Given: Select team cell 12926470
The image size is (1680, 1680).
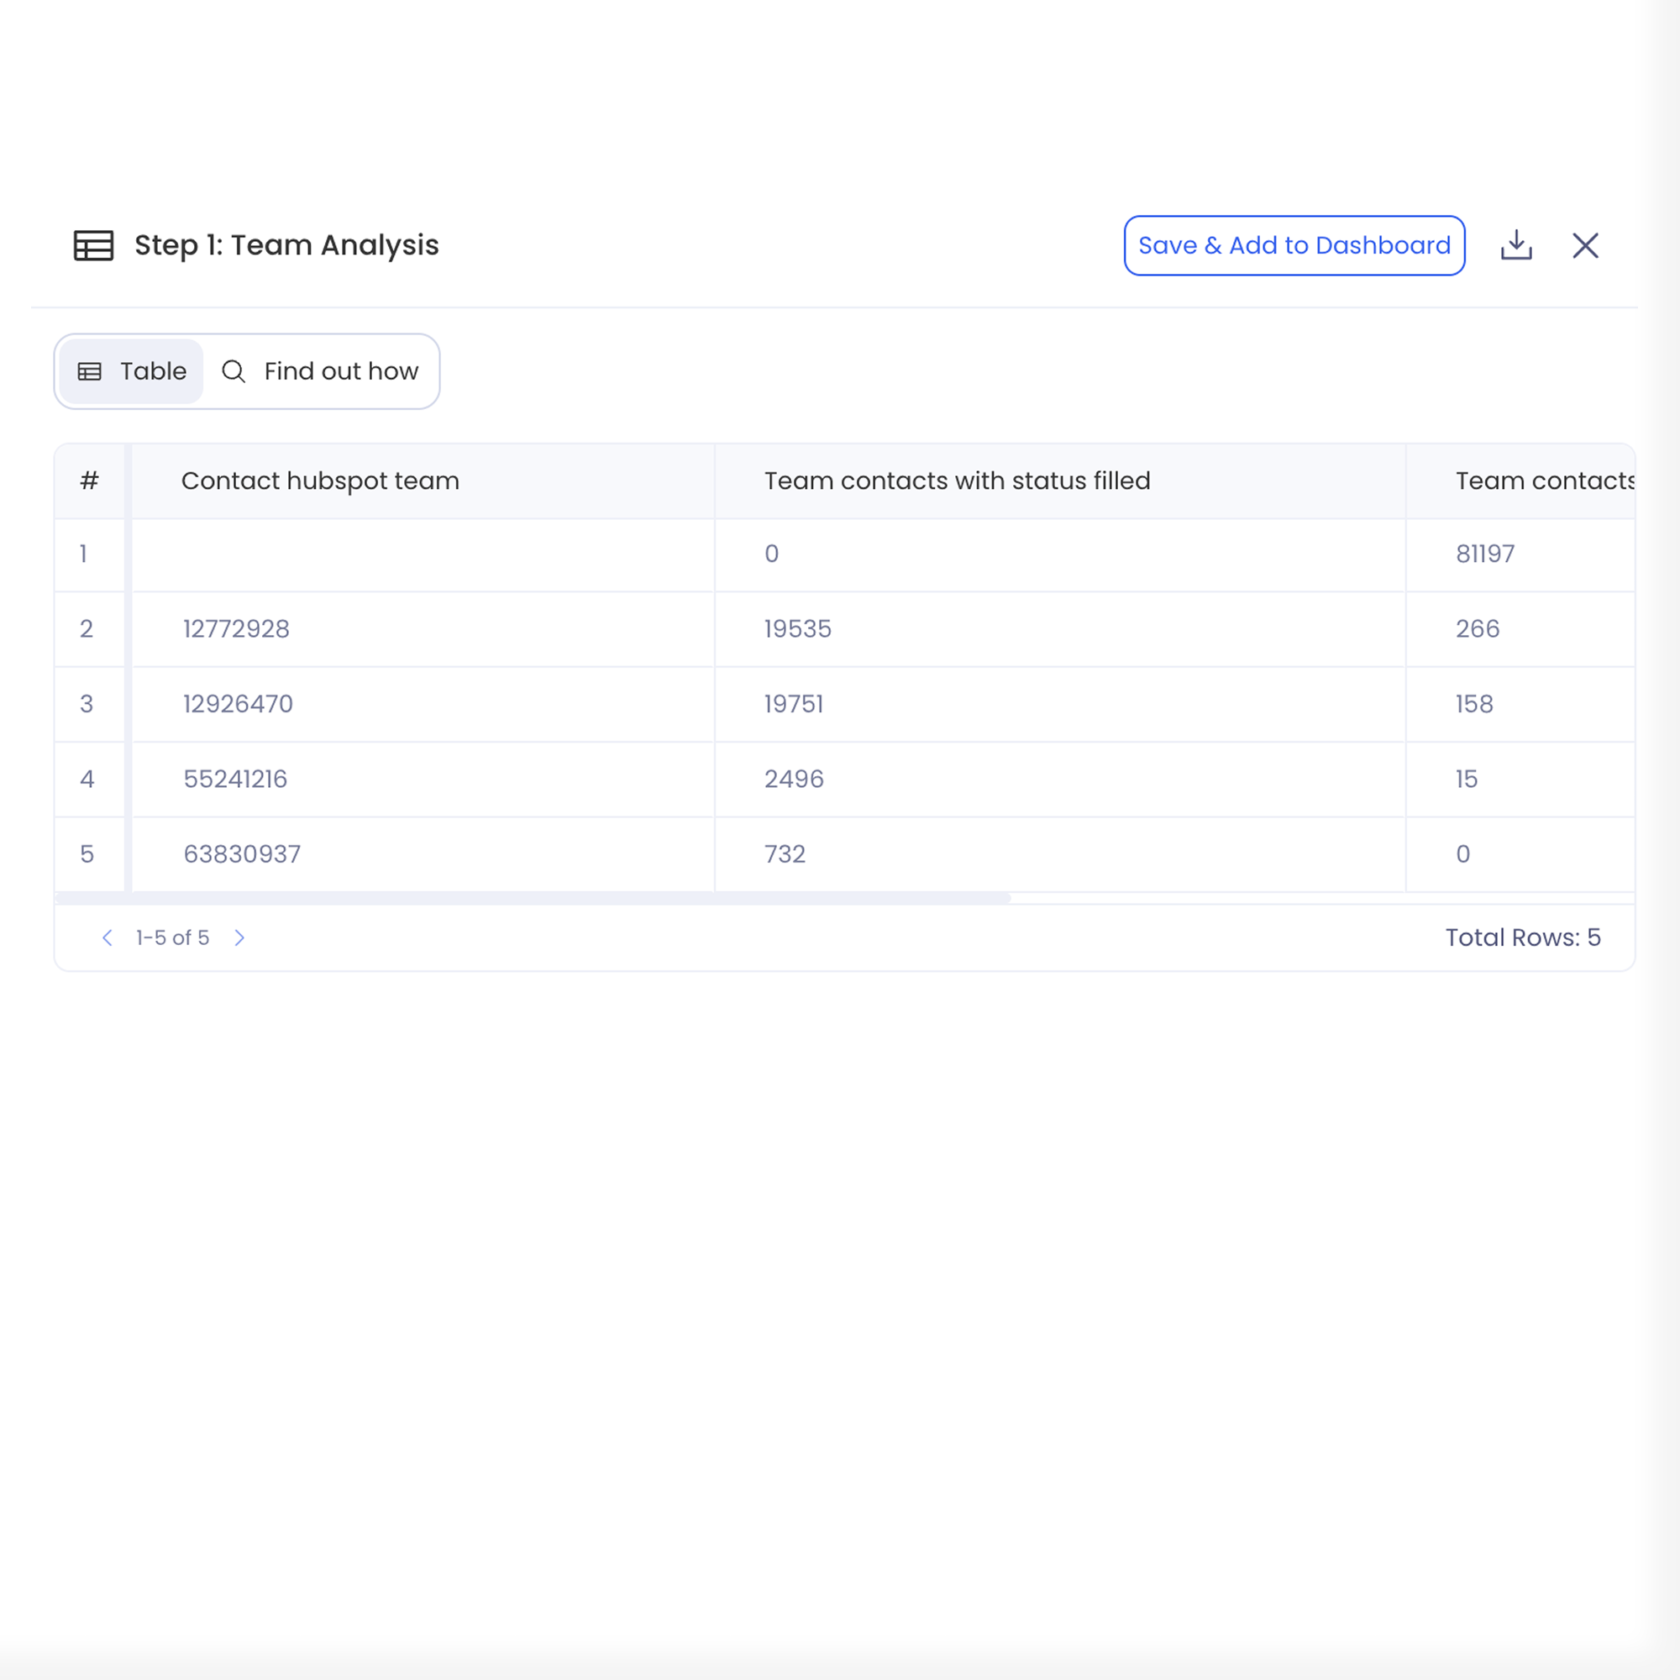Looking at the screenshot, I should pos(239,703).
